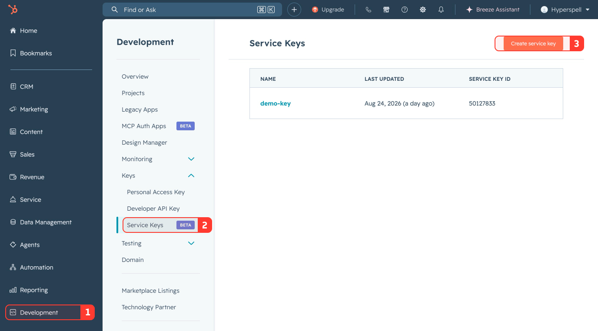598x331 pixels.
Task: Click the Sales sidebar icon
Action: point(13,154)
